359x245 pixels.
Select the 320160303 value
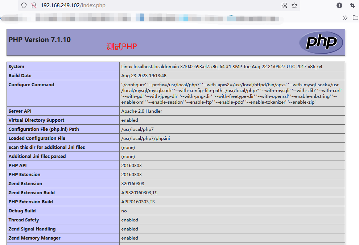(133, 183)
